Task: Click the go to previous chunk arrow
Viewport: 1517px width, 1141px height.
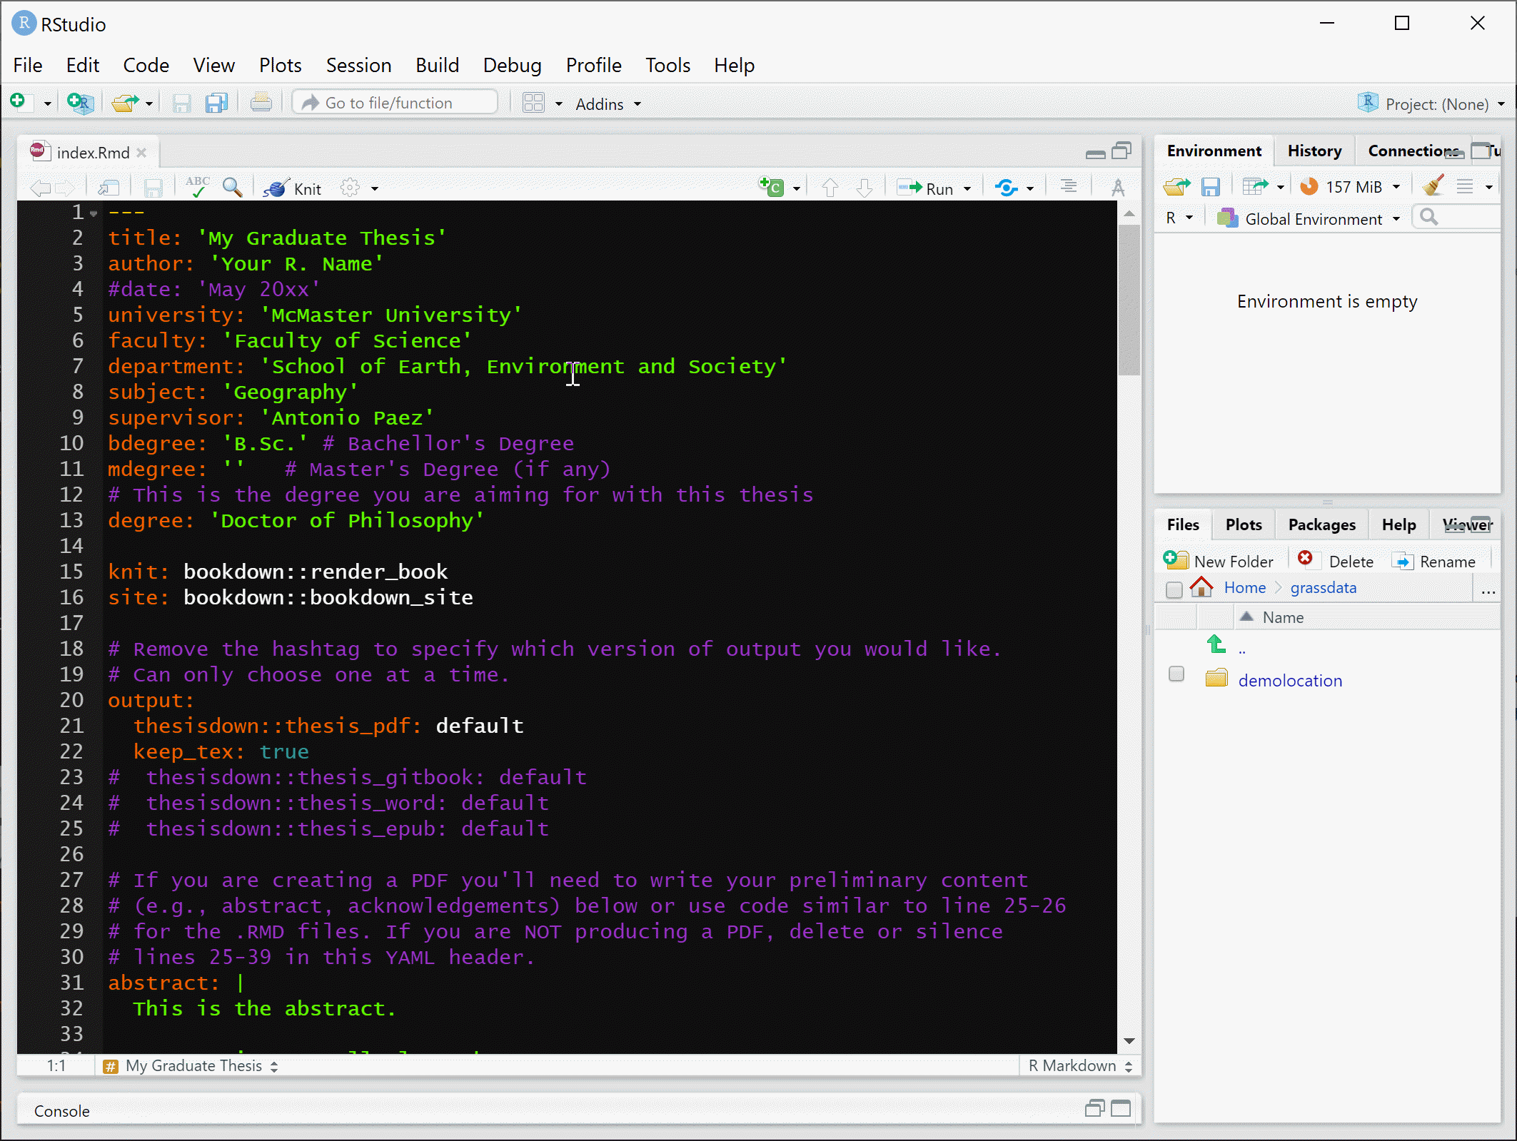Action: [x=830, y=188]
